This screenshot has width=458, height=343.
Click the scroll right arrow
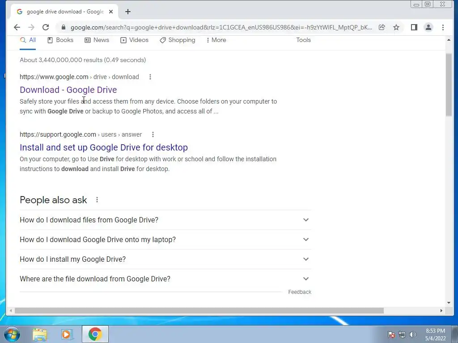[441, 311]
